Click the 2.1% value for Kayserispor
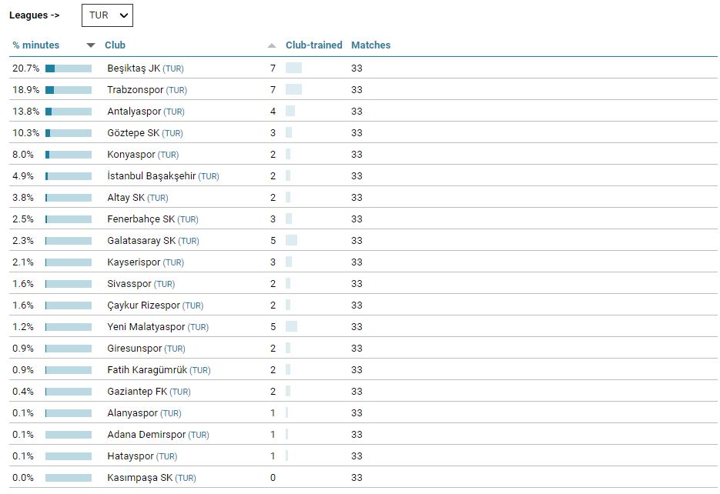The height and width of the screenshot is (494, 720). (x=23, y=262)
